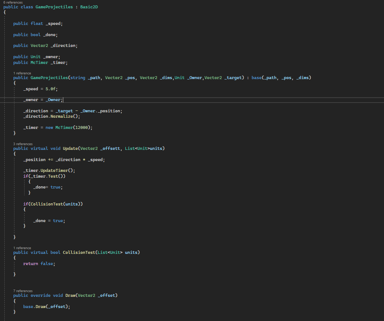Viewport: 384px width, 321px height.
Task: Click the _offset parameter in the Draw signature
Action: point(106,295)
